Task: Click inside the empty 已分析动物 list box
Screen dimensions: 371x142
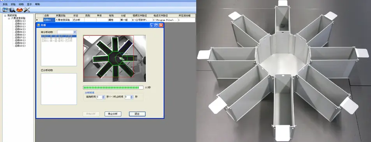Action: coord(59,89)
